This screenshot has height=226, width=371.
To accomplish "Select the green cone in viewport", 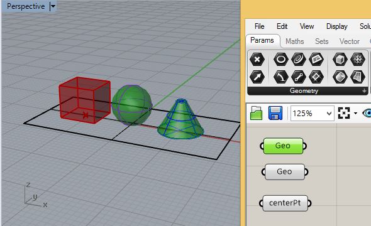I will coord(180,119).
